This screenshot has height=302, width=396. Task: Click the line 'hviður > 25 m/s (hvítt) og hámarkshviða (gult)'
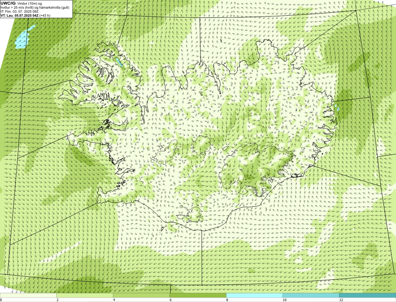(x=35, y=7)
